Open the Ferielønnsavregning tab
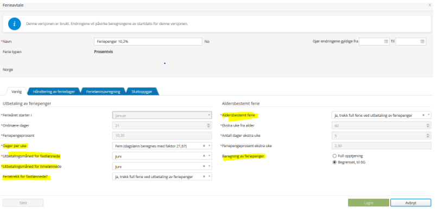 tap(103, 92)
